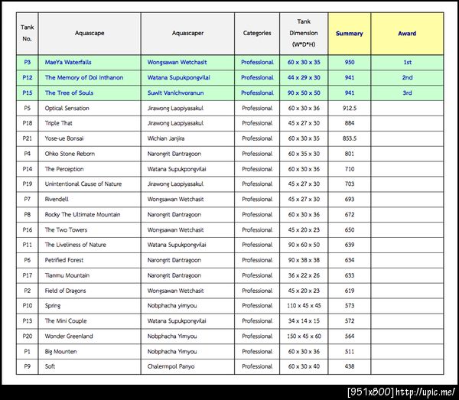The width and height of the screenshot is (459, 400).
Task: Select 'Suwit Vanichvoranun' aquascaper cell
Action: [x=187, y=93]
